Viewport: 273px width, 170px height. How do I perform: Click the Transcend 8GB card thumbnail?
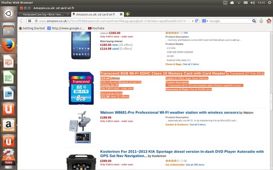pos(81,88)
